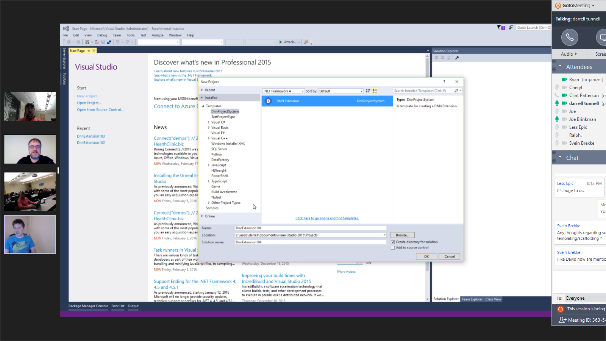Open the Sort by Default dropdown
The height and width of the screenshot is (341, 606).
pyautogui.click(x=341, y=91)
